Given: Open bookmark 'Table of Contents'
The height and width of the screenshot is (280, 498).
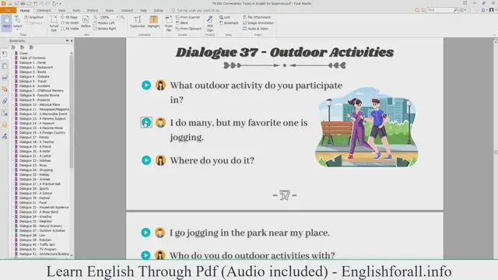Looking at the screenshot, I should (33, 58).
